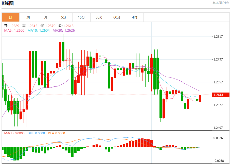Open the 4时 interval tab
232x164 pixels.
click(x=135, y=17)
